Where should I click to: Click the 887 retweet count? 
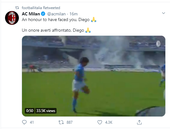[x=69, y=122]
